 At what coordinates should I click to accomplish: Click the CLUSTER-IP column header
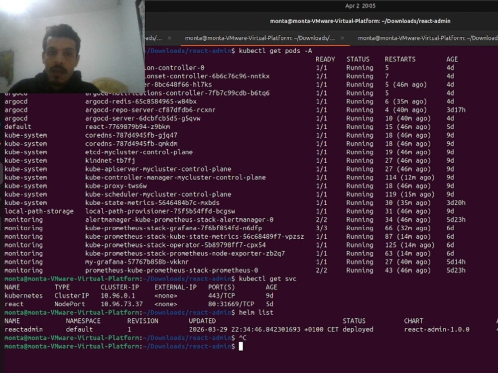tap(120, 287)
